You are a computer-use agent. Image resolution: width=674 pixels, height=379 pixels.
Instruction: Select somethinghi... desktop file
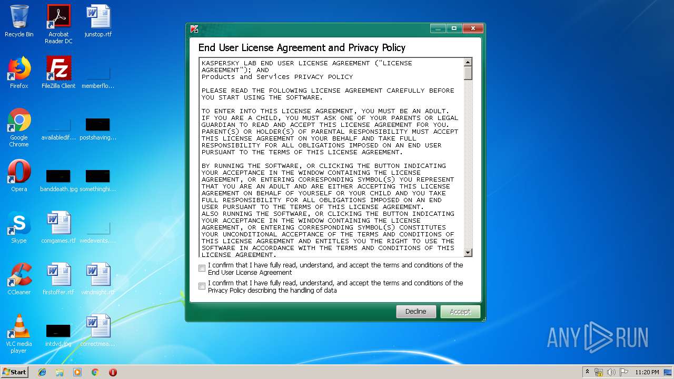point(98,180)
